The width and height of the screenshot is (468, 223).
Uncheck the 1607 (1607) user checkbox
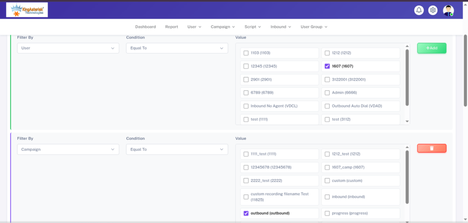click(327, 66)
